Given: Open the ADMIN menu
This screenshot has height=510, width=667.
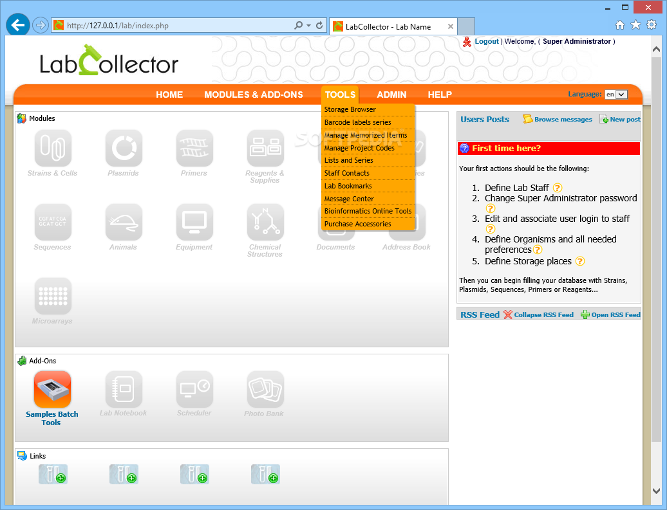Looking at the screenshot, I should [392, 95].
